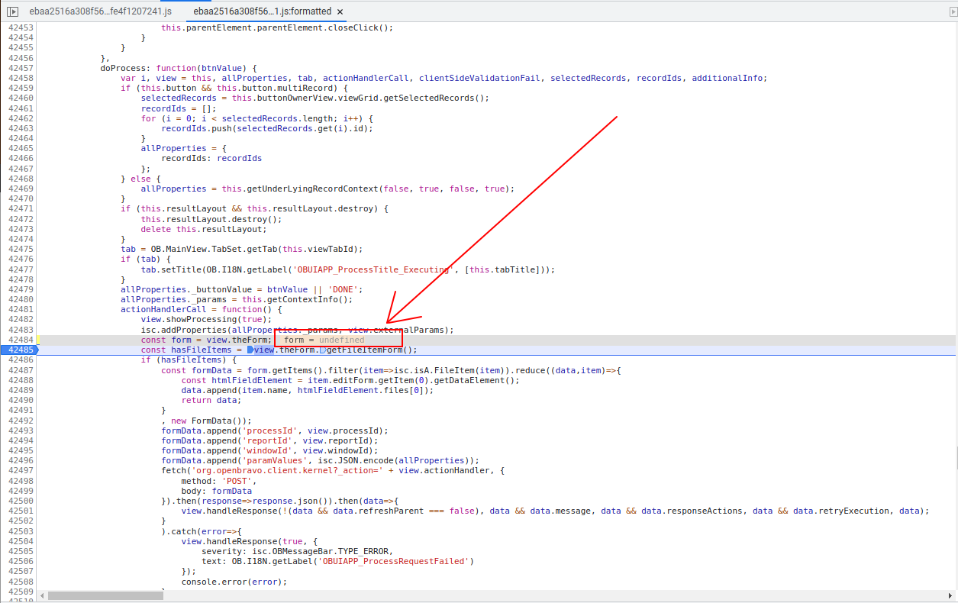Click line number 42457 beside doProcess
Viewport: 958px width, 603px height.
[21, 68]
